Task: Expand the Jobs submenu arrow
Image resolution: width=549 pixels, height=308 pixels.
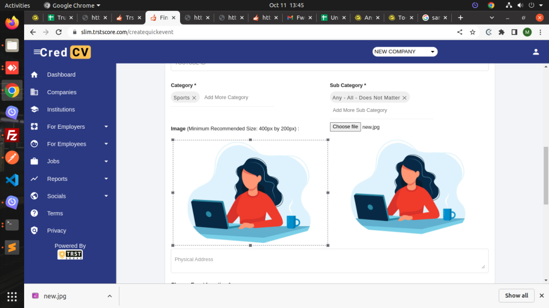Action: point(106,161)
